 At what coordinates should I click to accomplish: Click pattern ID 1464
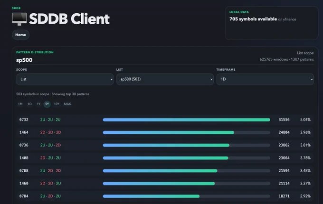(24, 132)
